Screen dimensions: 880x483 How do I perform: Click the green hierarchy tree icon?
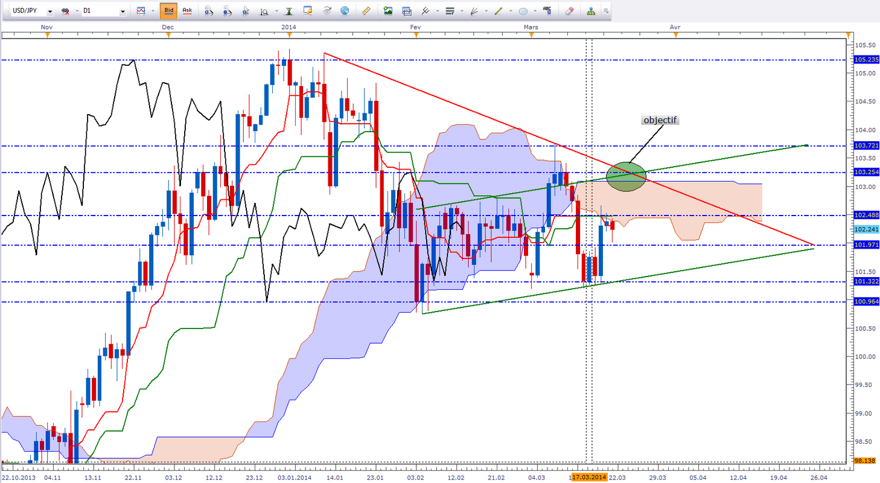click(590, 11)
